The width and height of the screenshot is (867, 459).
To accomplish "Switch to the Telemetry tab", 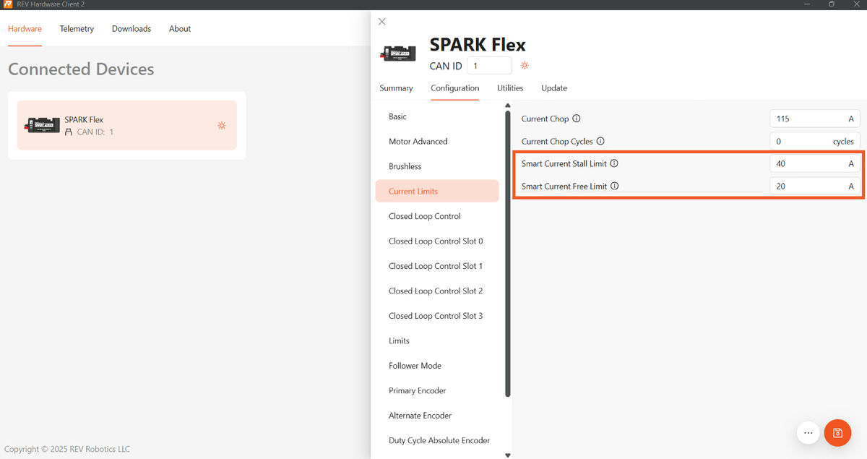I will pyautogui.click(x=77, y=29).
